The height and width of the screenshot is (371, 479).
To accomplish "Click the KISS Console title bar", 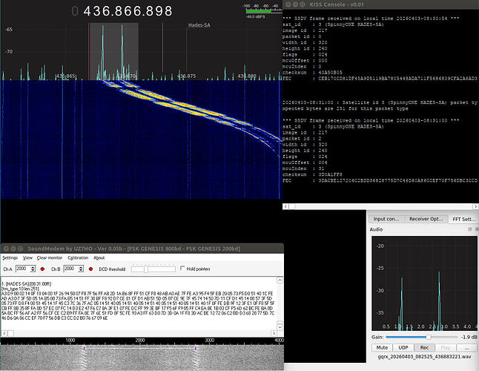I will 380,4.
